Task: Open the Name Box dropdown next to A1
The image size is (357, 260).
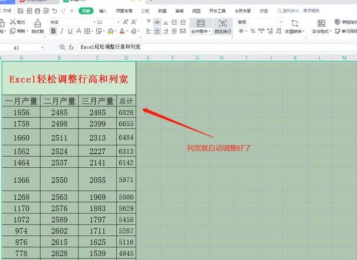Action: 42,48
